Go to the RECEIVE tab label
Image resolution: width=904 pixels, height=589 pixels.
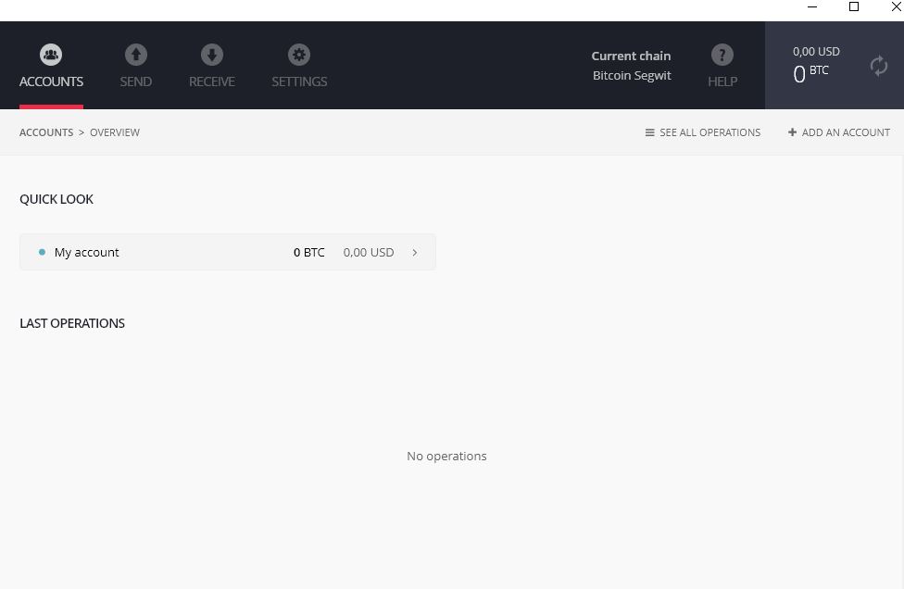pos(212,81)
